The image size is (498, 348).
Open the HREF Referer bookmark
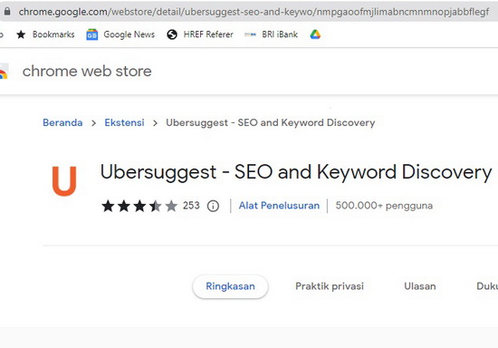[200, 34]
